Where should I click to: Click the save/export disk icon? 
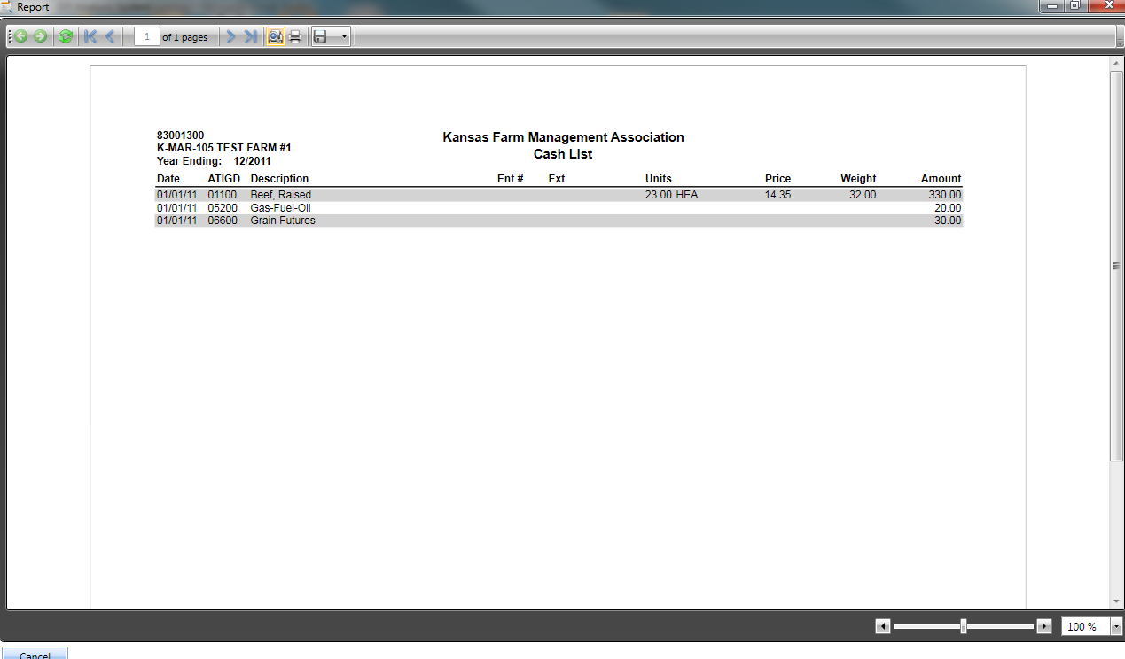[320, 36]
